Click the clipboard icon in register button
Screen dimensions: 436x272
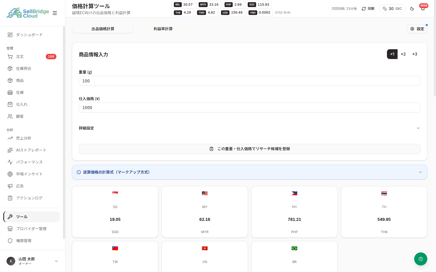click(x=211, y=149)
